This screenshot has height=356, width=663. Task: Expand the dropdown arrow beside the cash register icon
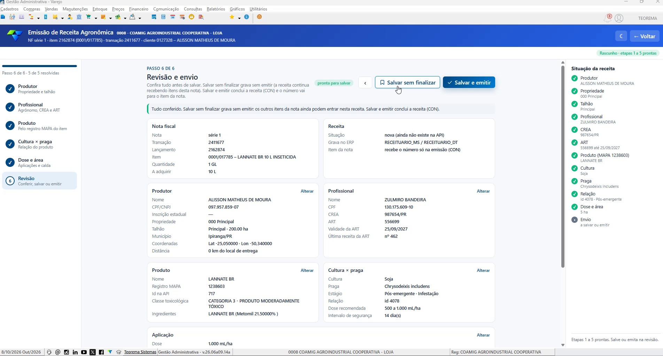coord(140,18)
